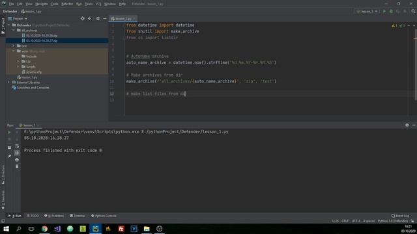Toggle soft-wrap icon in Run console
Screen dimensions: 417x234
(17, 146)
